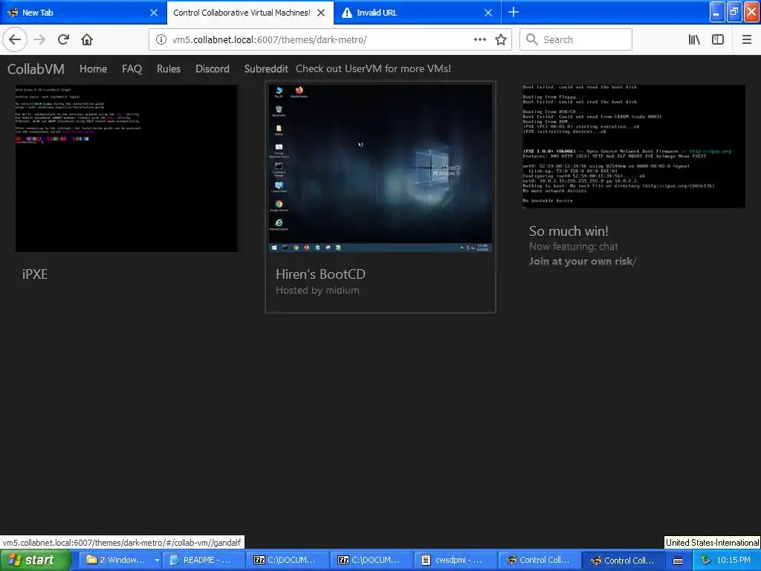Image resolution: width=761 pixels, height=571 pixels.
Task: Open the FAQ nav link
Action: 132,69
